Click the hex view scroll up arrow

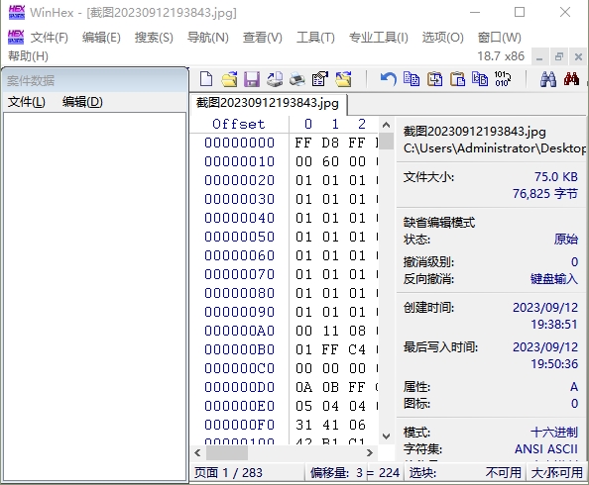coord(386,125)
